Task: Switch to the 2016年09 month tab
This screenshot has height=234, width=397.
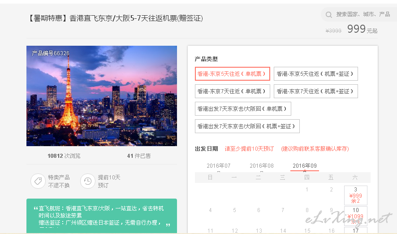Action: 305,165
